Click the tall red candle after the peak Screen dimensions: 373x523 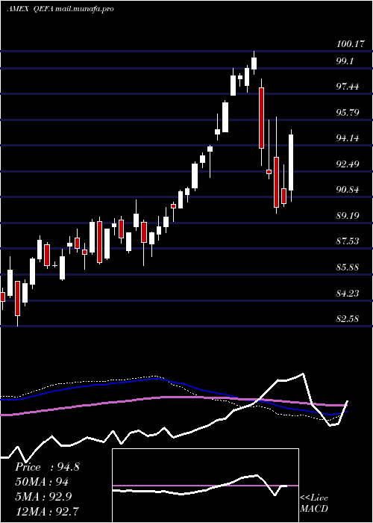click(x=261, y=118)
